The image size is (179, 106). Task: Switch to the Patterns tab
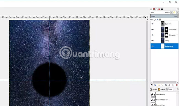(162, 90)
